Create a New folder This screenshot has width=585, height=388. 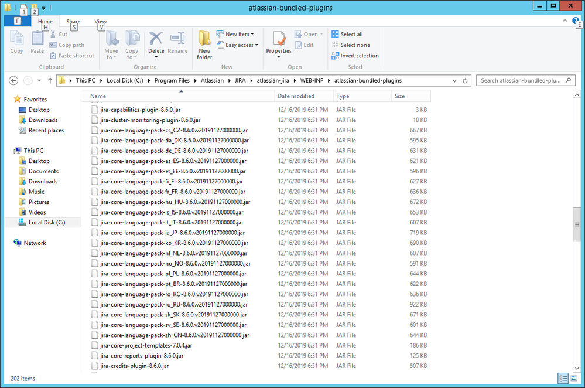(204, 45)
